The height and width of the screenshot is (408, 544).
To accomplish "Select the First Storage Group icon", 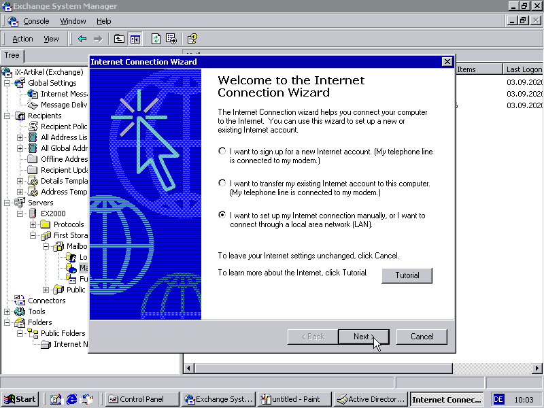I will pyautogui.click(x=46, y=235).
